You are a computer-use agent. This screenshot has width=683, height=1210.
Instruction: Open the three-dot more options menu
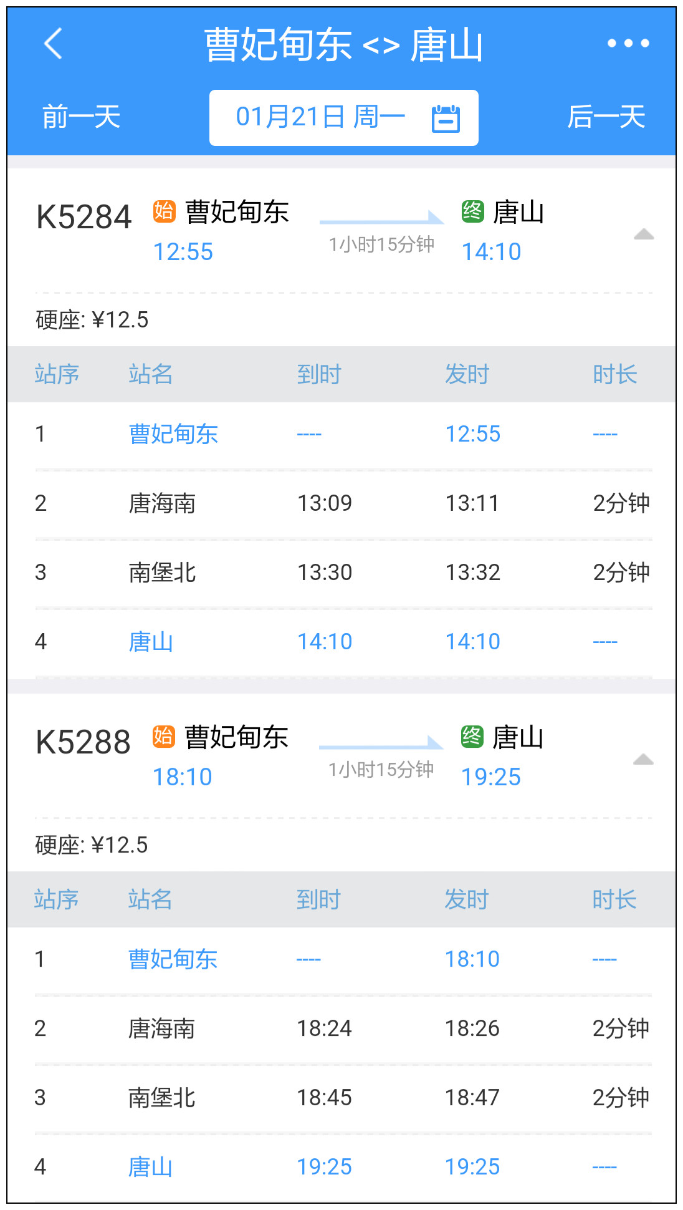pos(628,44)
